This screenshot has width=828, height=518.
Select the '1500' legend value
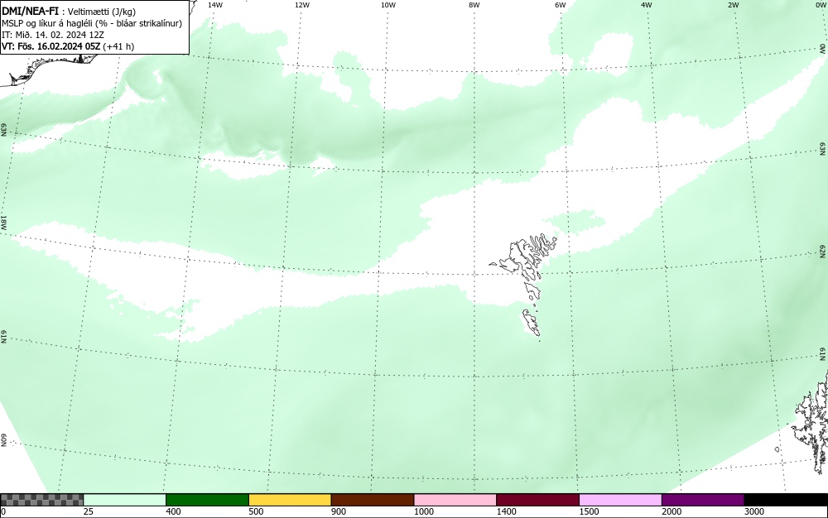tap(590, 511)
